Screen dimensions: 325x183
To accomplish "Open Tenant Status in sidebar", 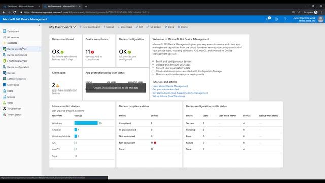I will (14, 115).
